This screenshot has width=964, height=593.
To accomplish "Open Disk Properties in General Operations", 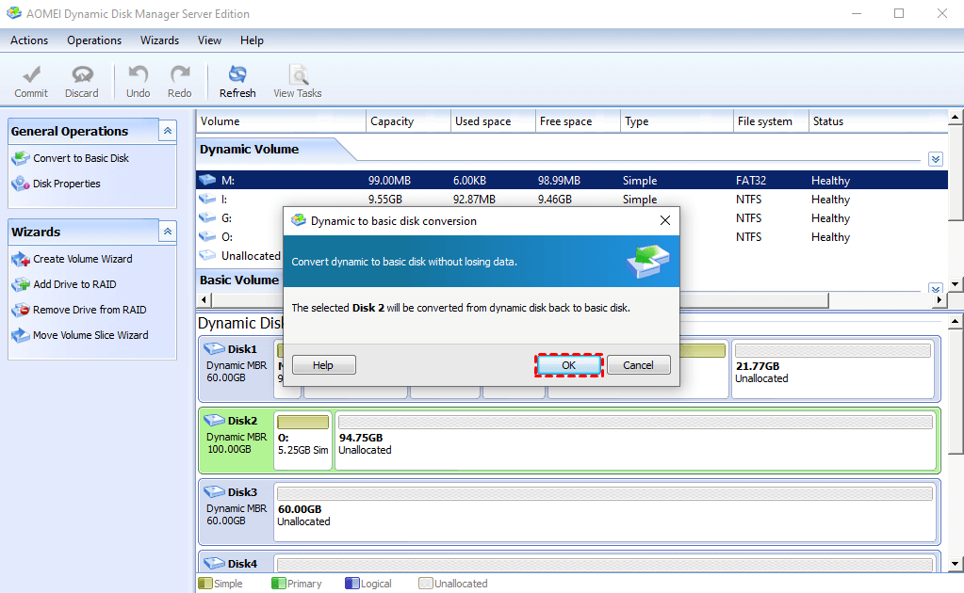I will pos(66,184).
